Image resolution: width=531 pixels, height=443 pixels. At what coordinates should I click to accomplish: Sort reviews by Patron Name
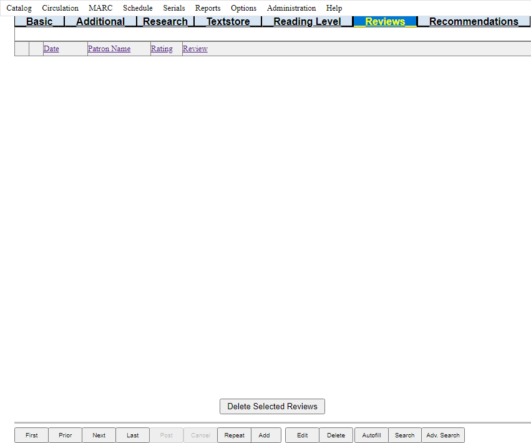(x=109, y=49)
